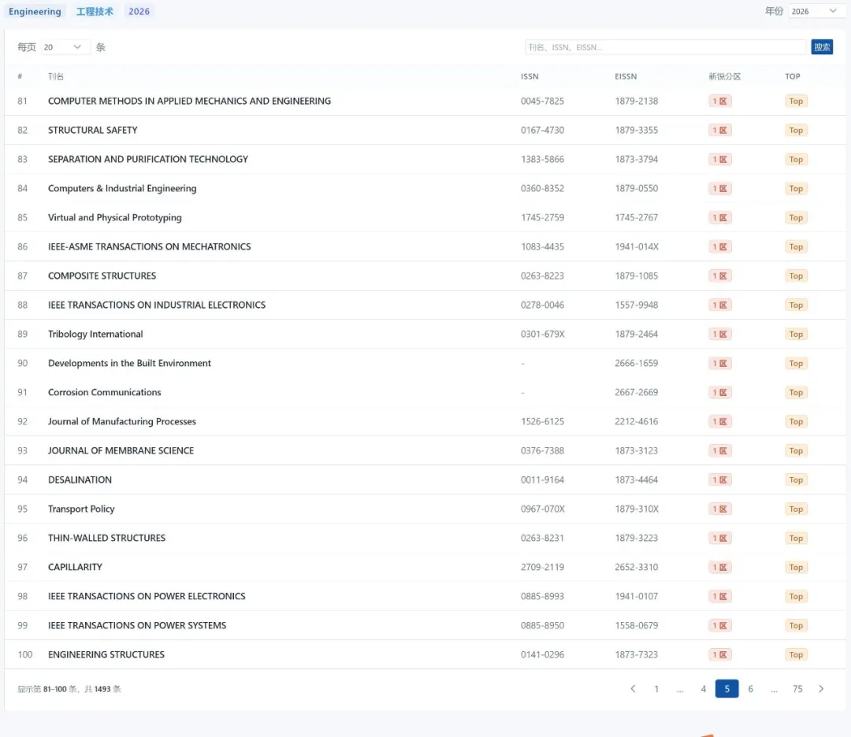Open STRUCTURAL SAFETY journal row
This screenshot has height=737, width=851.
pos(92,130)
